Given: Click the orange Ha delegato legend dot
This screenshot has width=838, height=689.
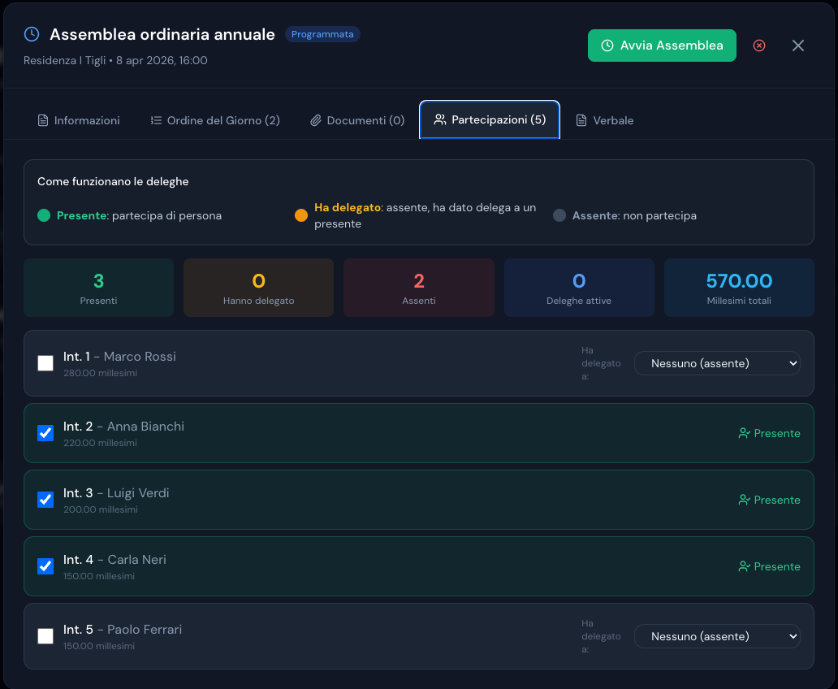Looking at the screenshot, I should [x=301, y=215].
